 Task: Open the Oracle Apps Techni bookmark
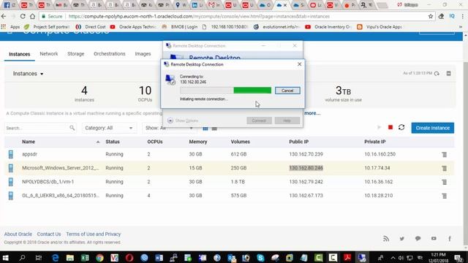point(133,27)
